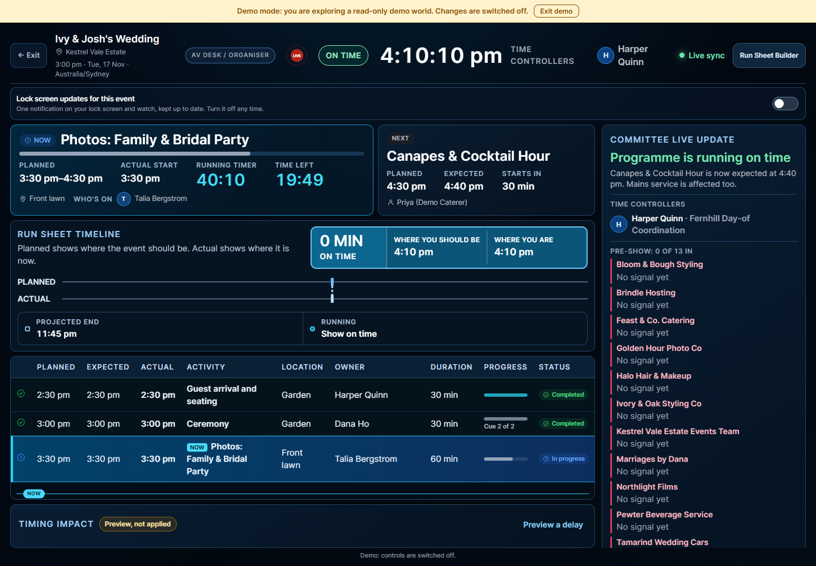
Task: Click the Projected End square marker icon
Action: (27, 329)
